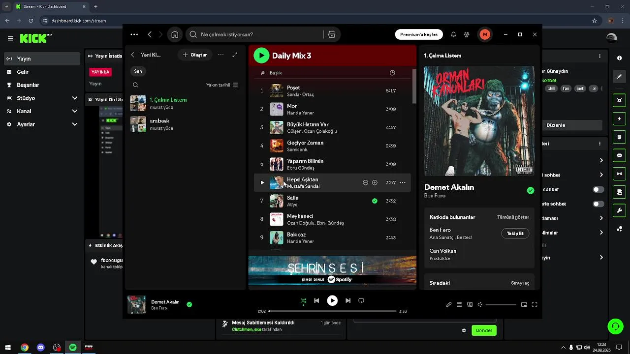Image resolution: width=630 pixels, height=354 pixels.
Task: Toggle the second sohbet switch in Kick
Action: (598, 204)
